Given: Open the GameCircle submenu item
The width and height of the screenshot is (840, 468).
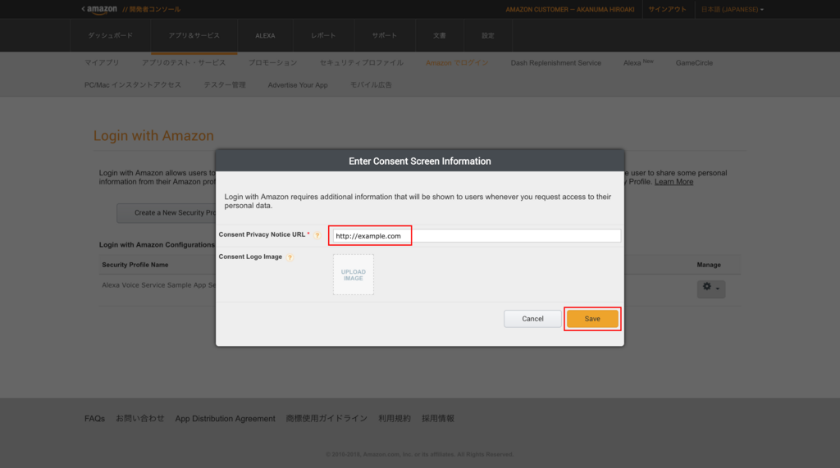Looking at the screenshot, I should (694, 62).
